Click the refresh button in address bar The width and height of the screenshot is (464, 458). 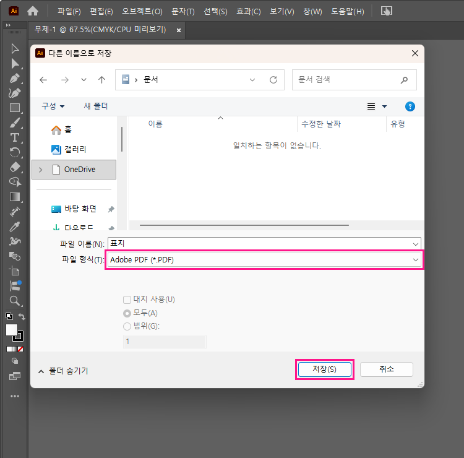tap(273, 80)
